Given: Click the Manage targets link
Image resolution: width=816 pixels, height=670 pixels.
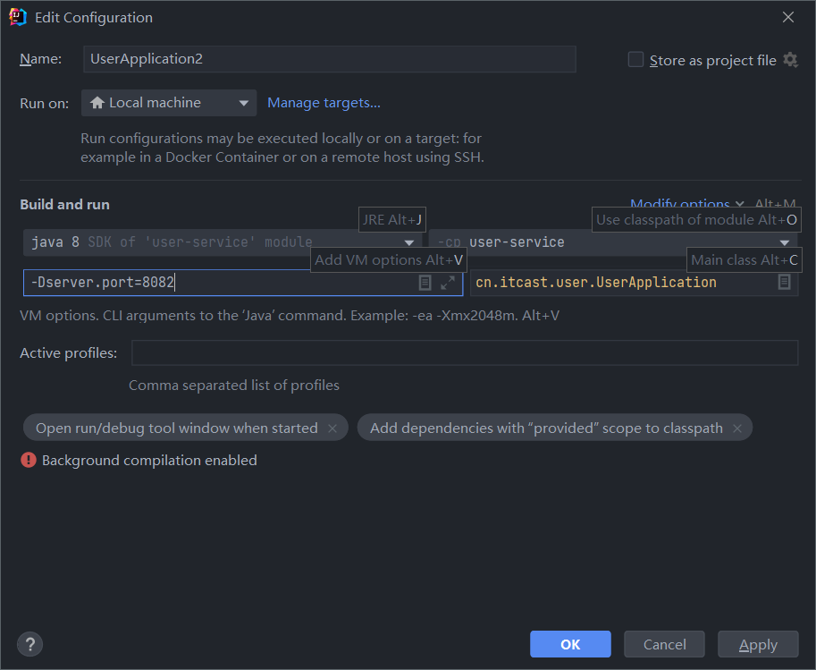Looking at the screenshot, I should coord(324,103).
